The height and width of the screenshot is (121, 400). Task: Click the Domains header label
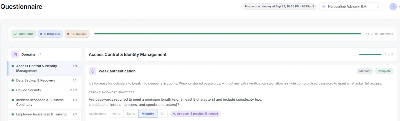click(28, 54)
